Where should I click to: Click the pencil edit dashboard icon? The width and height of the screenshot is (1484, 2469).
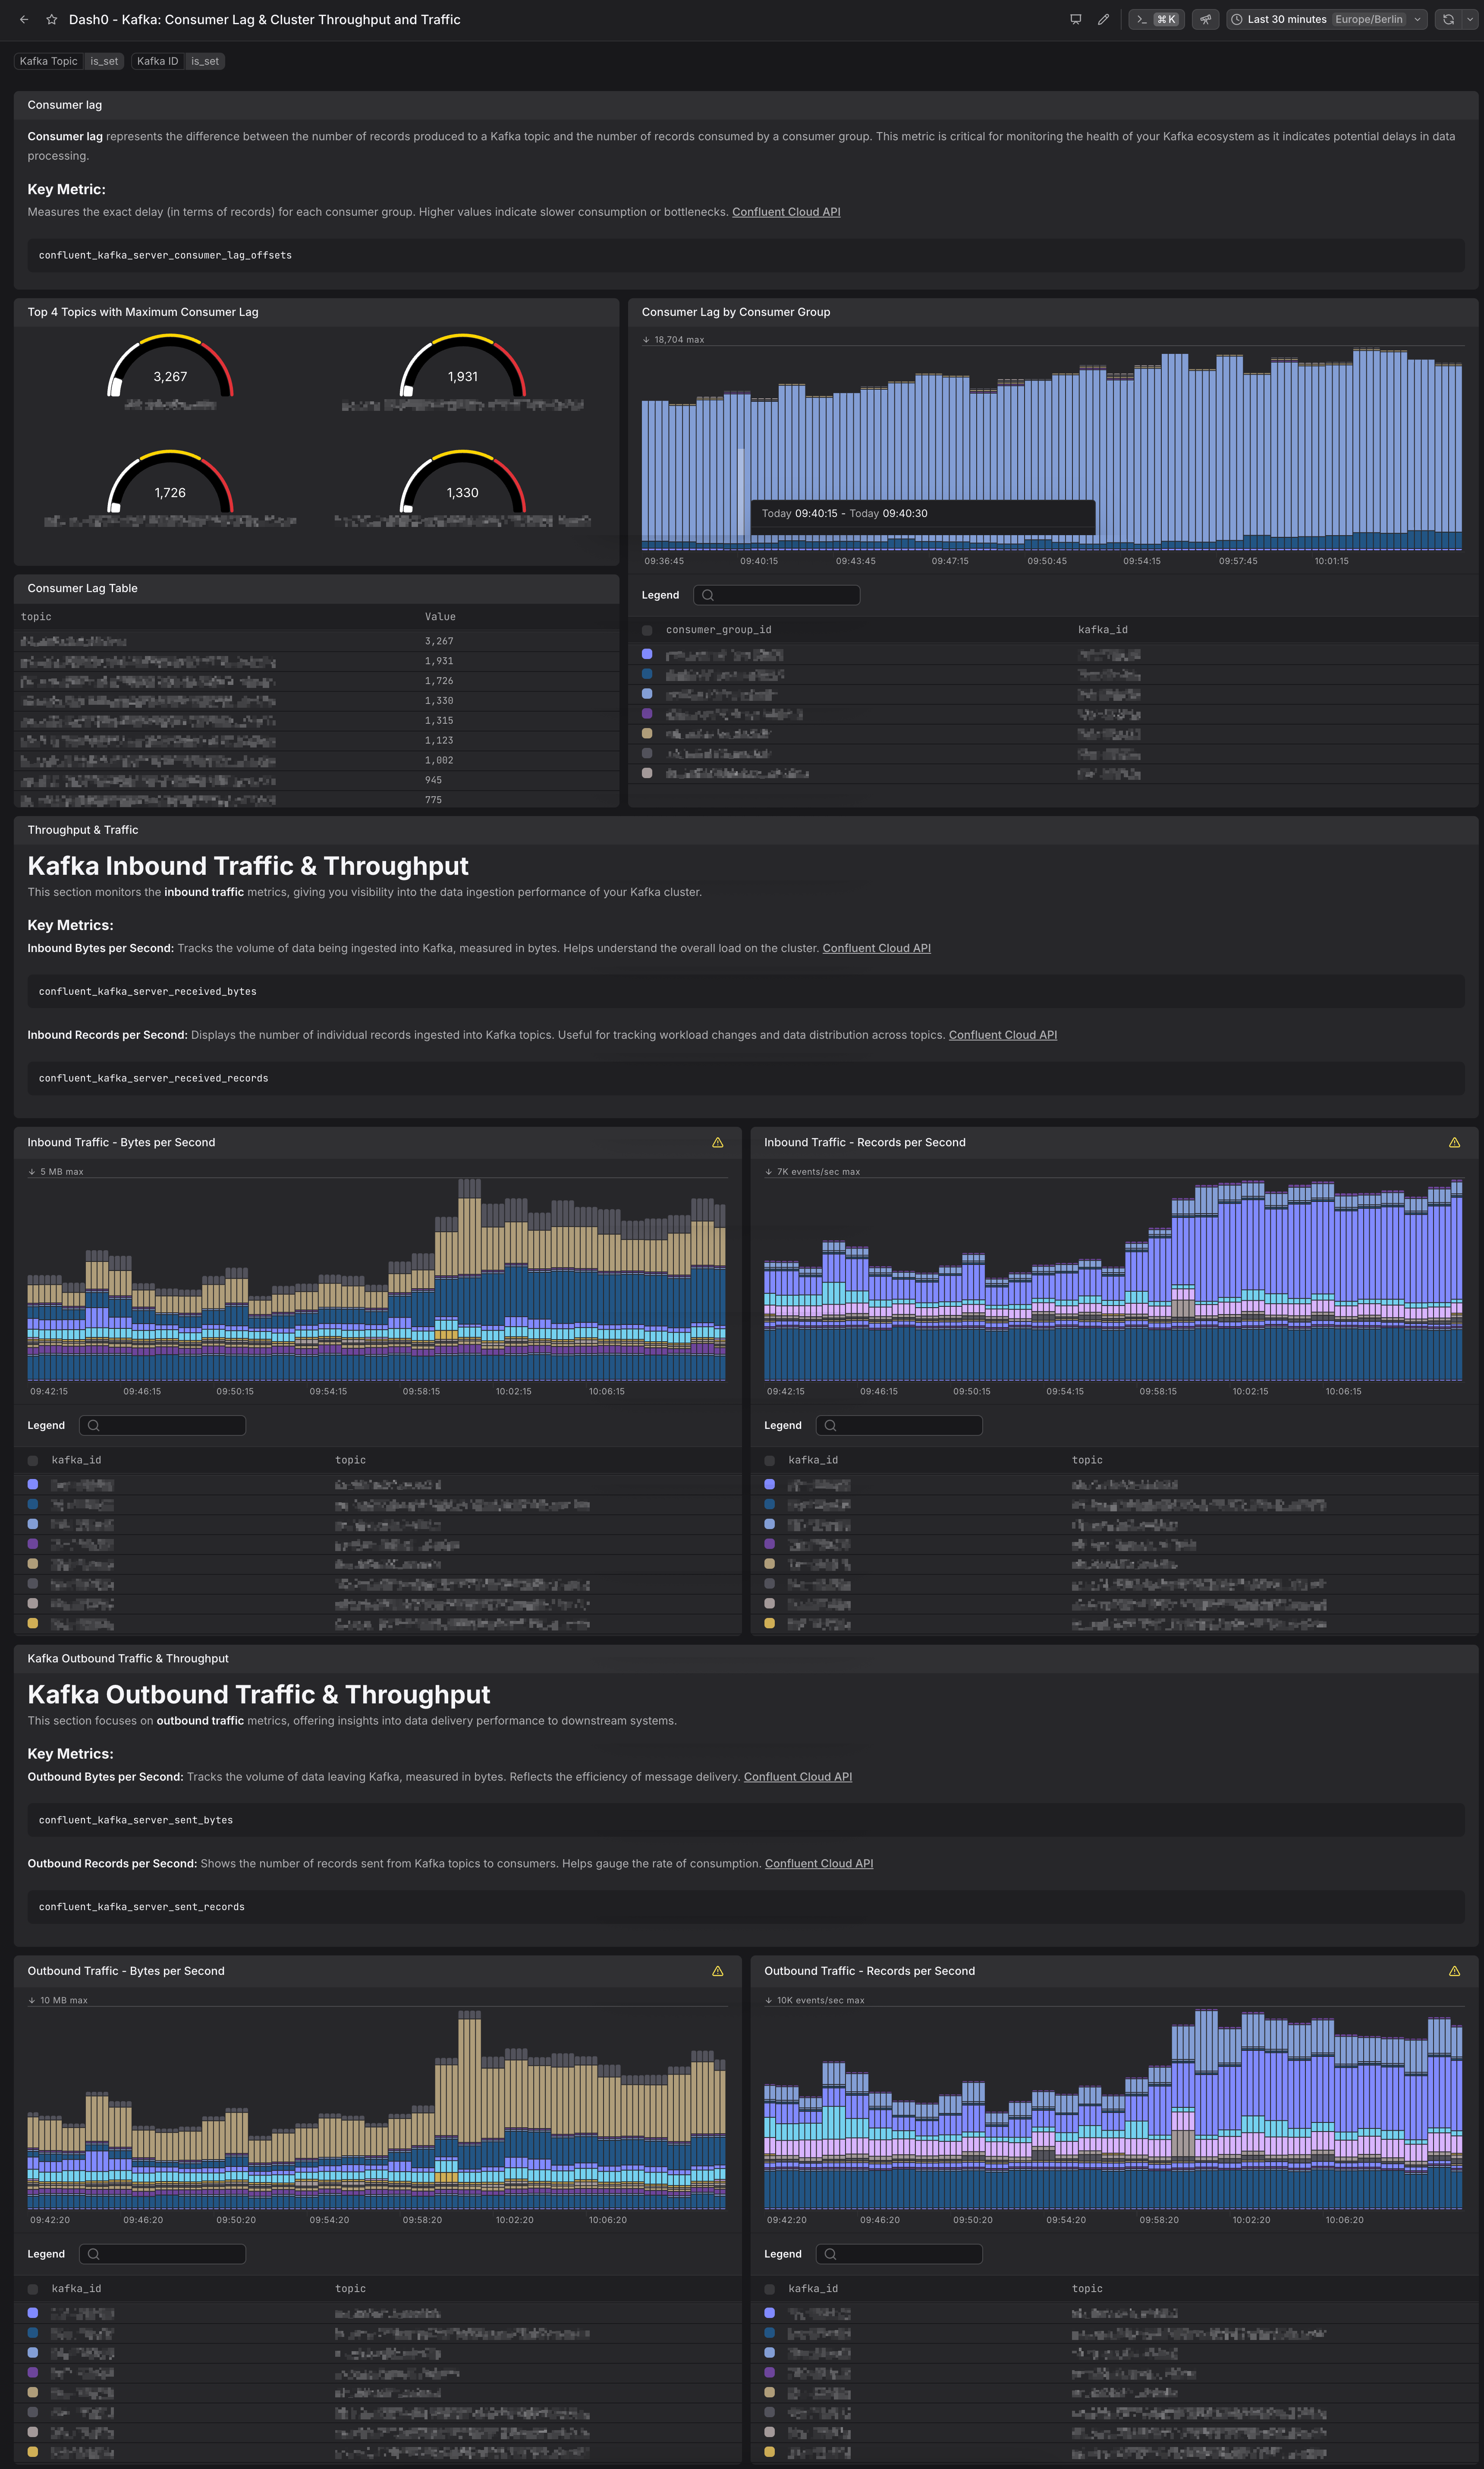tap(1103, 19)
